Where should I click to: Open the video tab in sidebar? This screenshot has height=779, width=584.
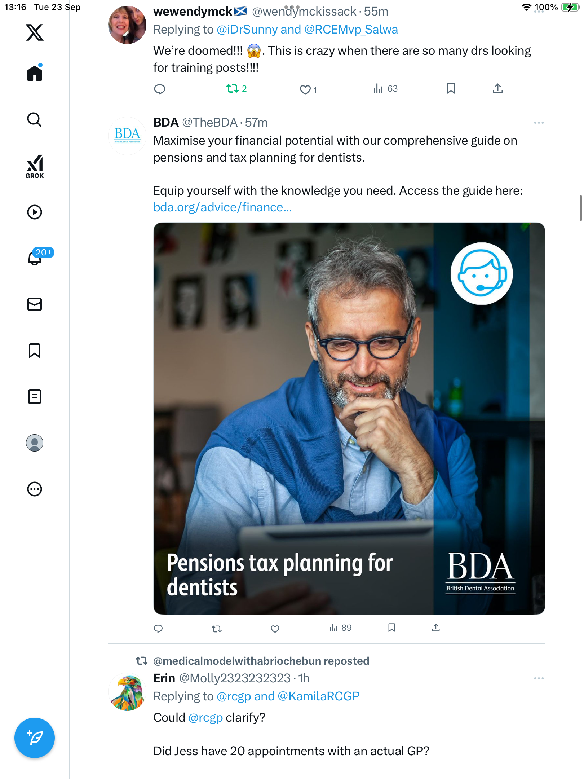[35, 212]
